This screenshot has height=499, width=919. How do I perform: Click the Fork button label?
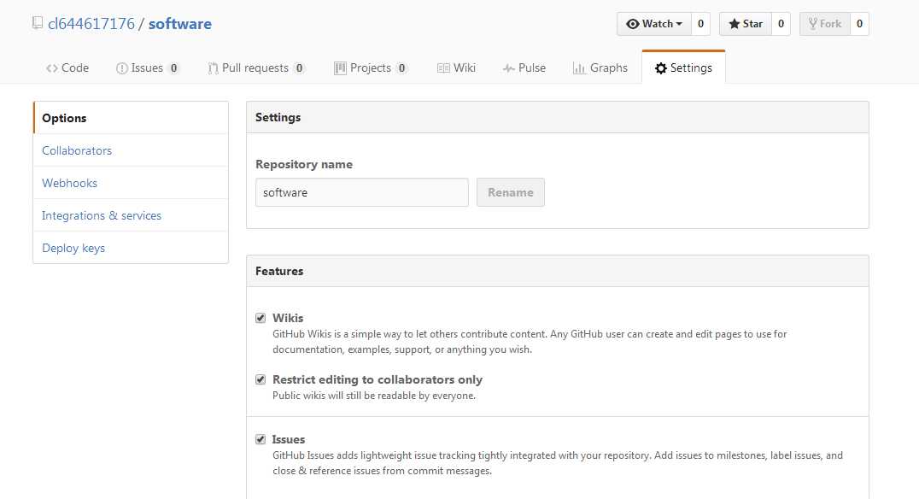click(x=830, y=24)
